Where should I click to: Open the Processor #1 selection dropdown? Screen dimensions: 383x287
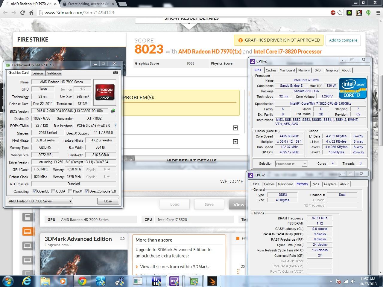click(291, 164)
